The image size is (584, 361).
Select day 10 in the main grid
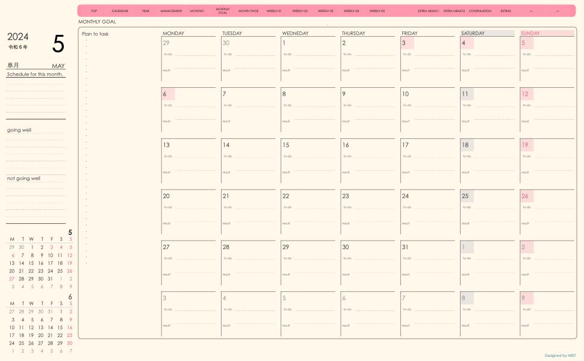405,94
